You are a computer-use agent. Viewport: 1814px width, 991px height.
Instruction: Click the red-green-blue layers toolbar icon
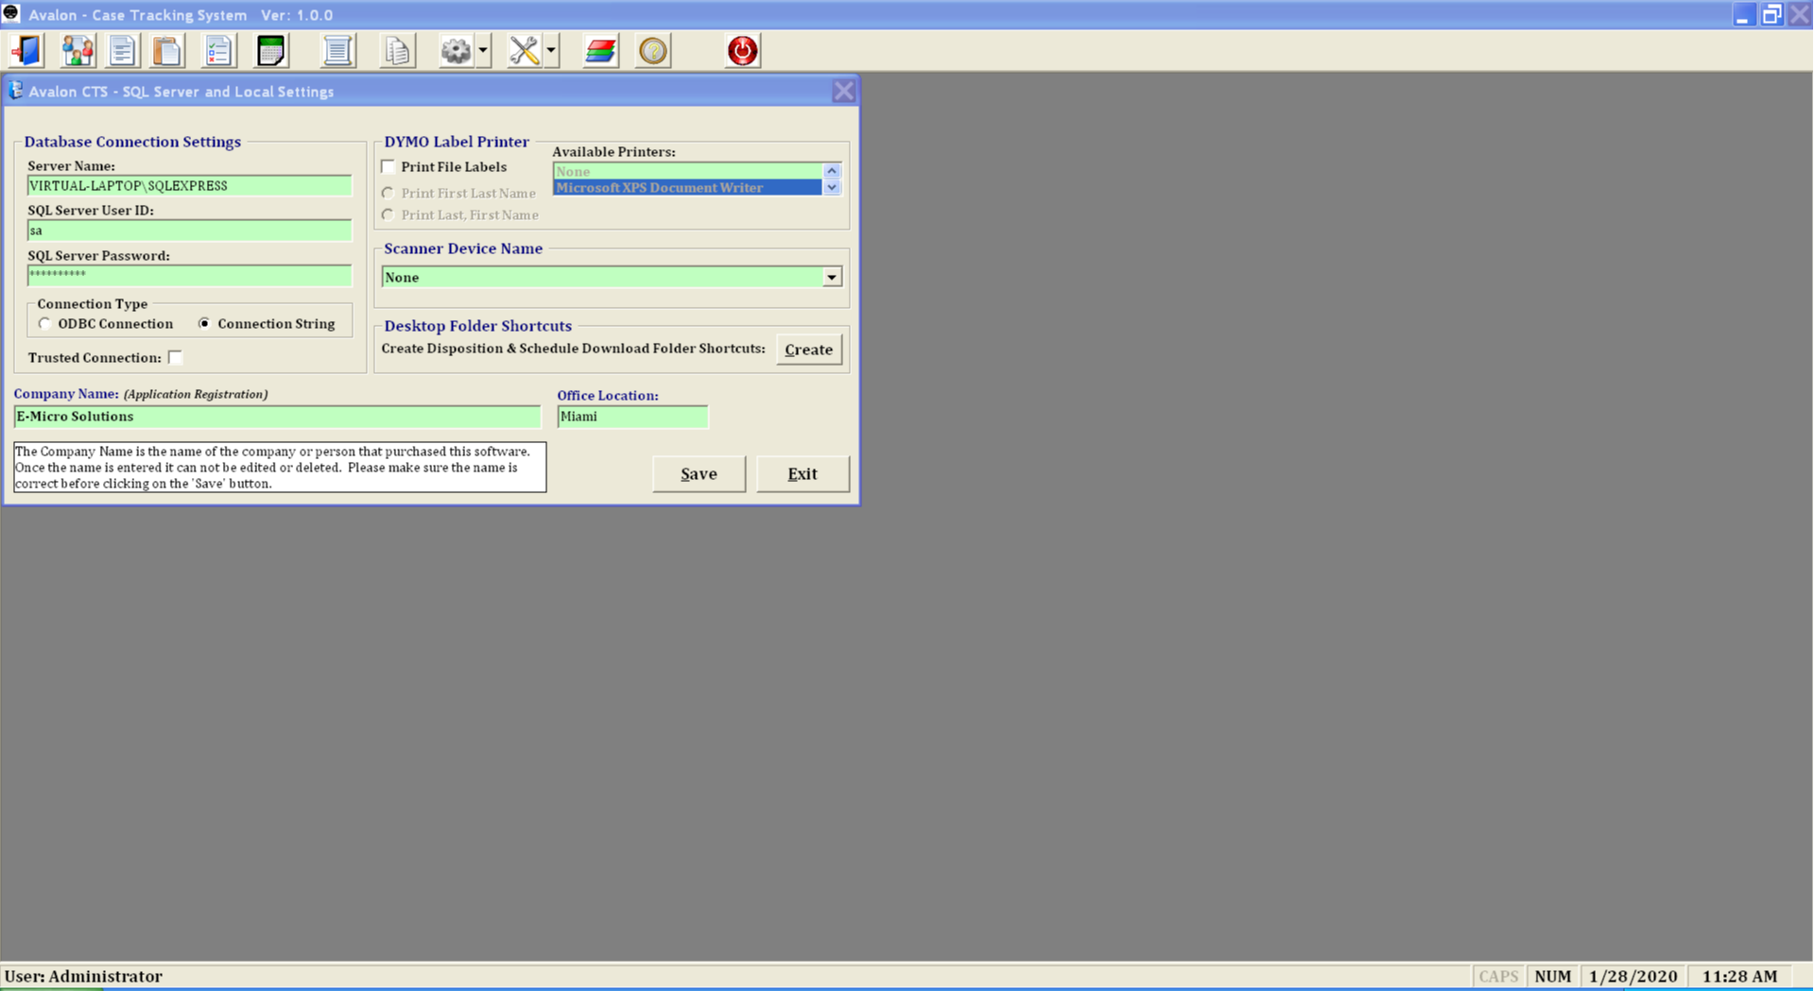coord(600,51)
